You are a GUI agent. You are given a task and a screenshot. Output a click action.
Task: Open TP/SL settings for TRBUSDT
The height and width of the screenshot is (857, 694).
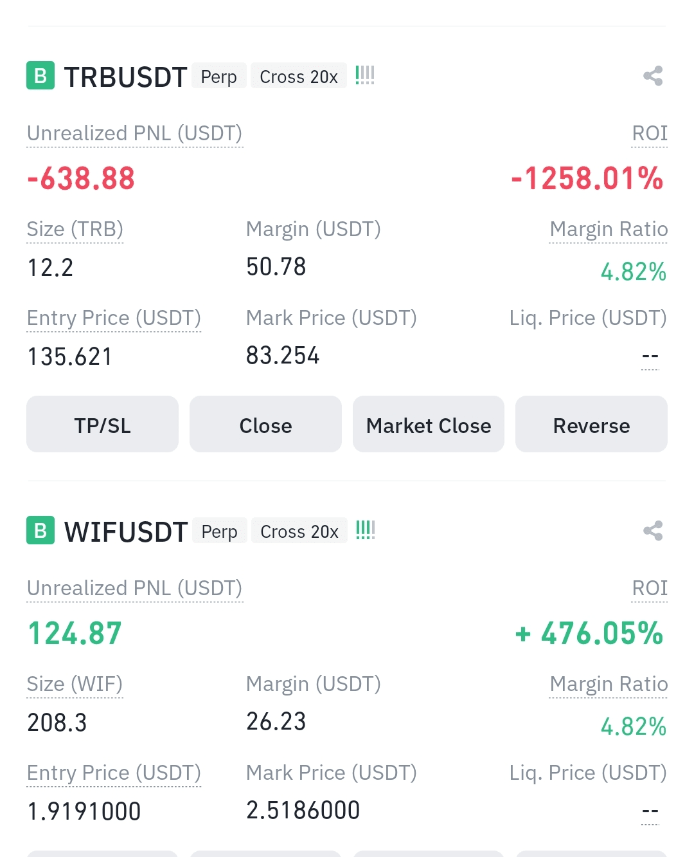(102, 425)
